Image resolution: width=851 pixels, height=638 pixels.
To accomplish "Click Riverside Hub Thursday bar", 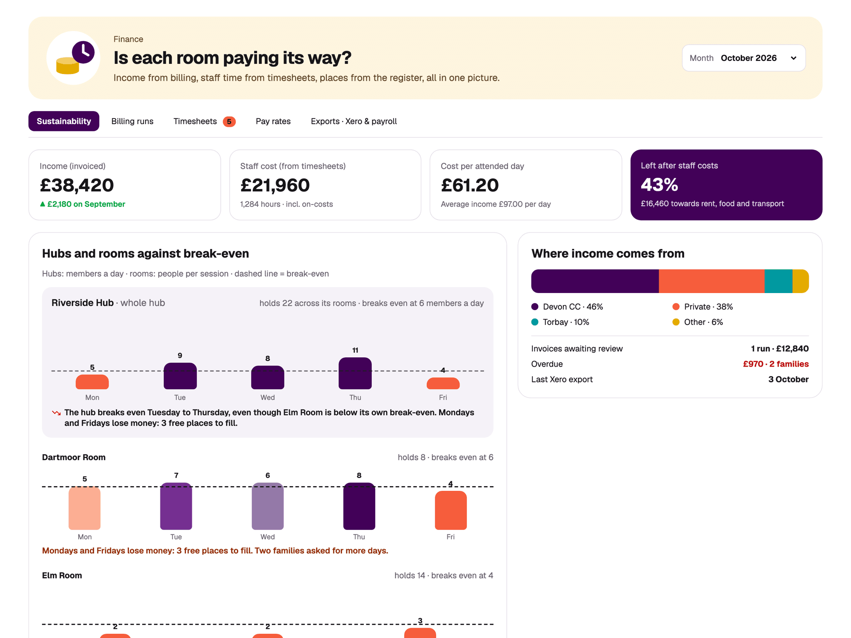I will pos(355,373).
